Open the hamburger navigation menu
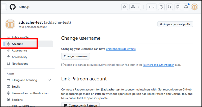Viewport: 202px width, 107px height. coord(4,7)
